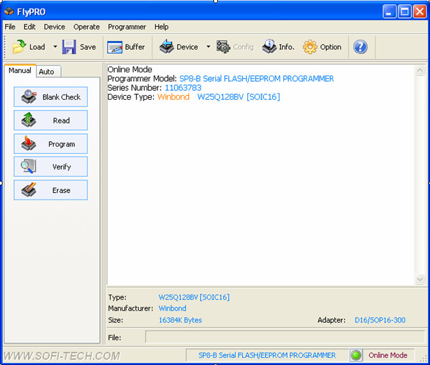Click the Adapter value D16/SOP16-300
This screenshot has height=365, width=430.
(x=380, y=320)
